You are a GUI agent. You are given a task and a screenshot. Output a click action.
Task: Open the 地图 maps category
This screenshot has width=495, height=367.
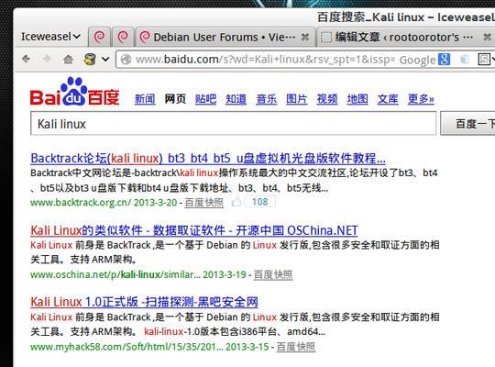click(x=357, y=99)
